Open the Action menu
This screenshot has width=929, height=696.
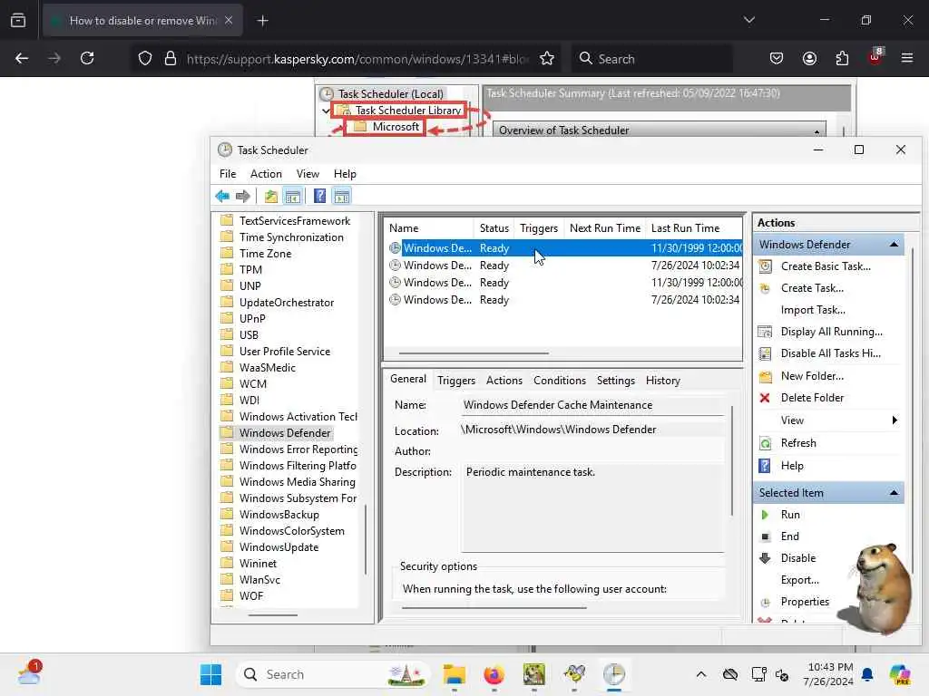click(266, 174)
